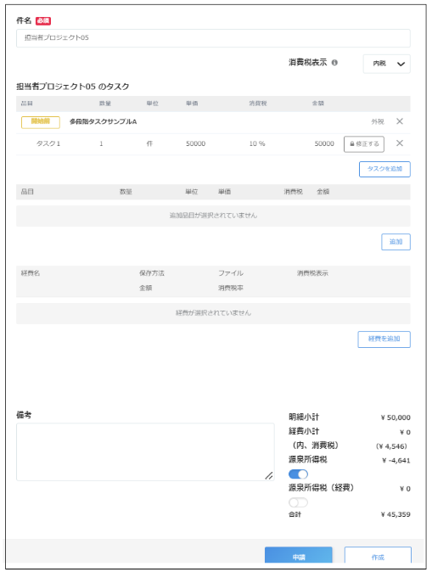Focus the 件名 input field
The height and width of the screenshot is (572, 432).
click(x=213, y=38)
